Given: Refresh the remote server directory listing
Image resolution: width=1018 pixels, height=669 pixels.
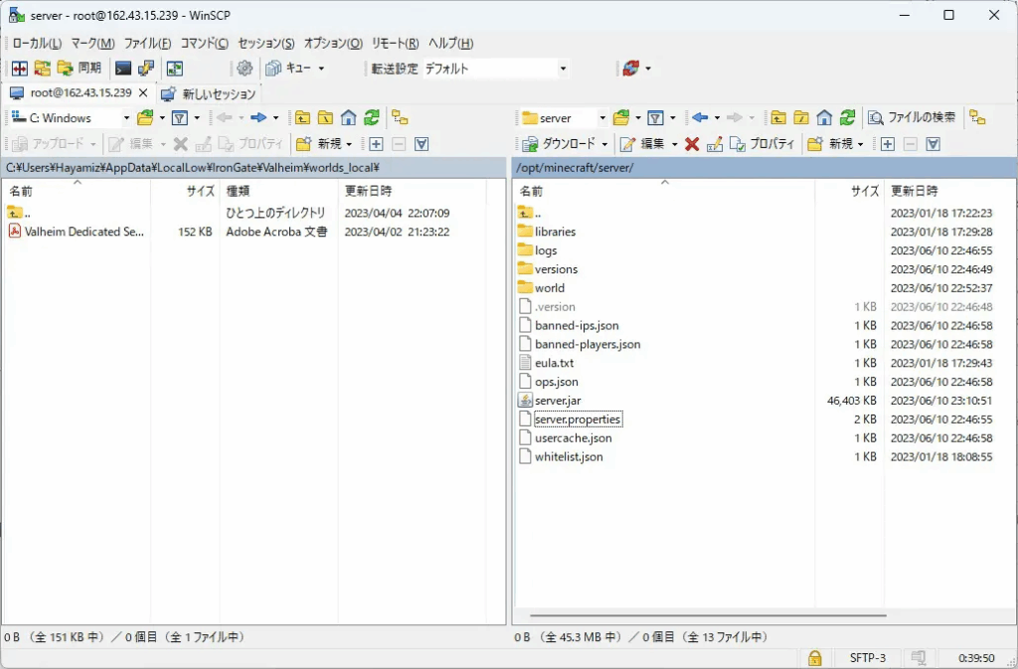Looking at the screenshot, I should tap(847, 117).
